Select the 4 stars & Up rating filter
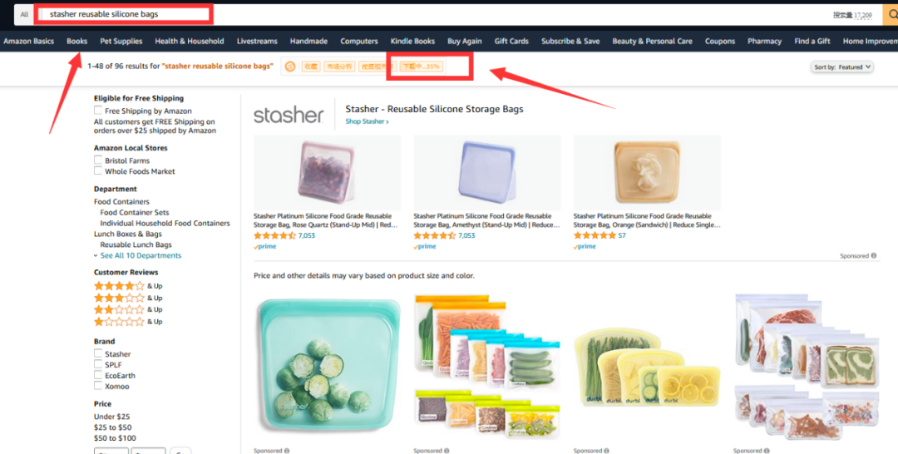 (128, 286)
